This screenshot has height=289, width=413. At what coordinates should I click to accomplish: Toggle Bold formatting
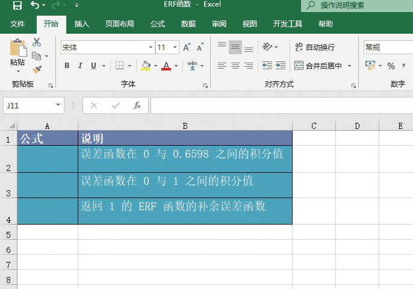(x=67, y=66)
